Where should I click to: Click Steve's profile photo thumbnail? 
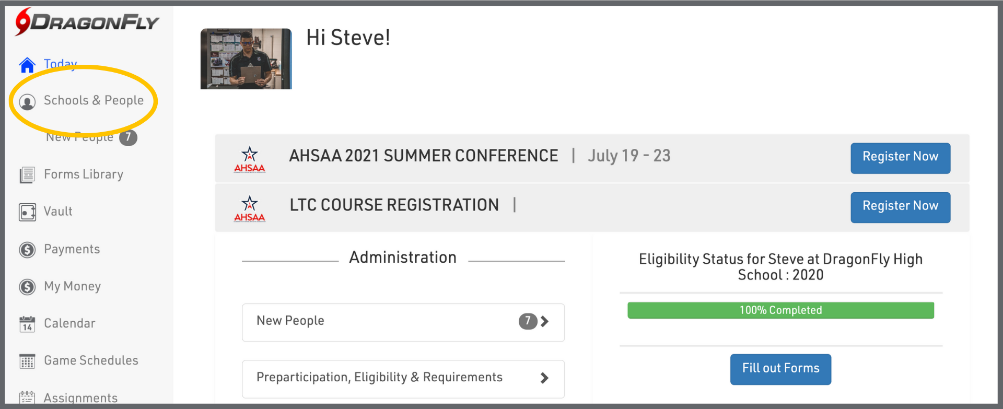point(246,59)
